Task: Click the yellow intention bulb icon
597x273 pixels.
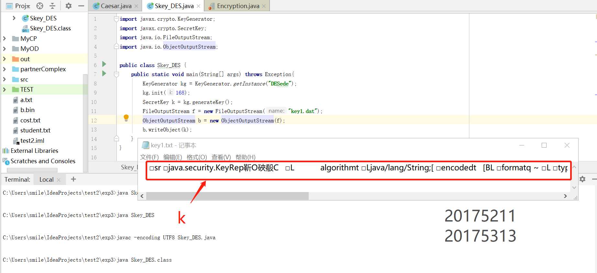Action: pyautogui.click(x=126, y=118)
